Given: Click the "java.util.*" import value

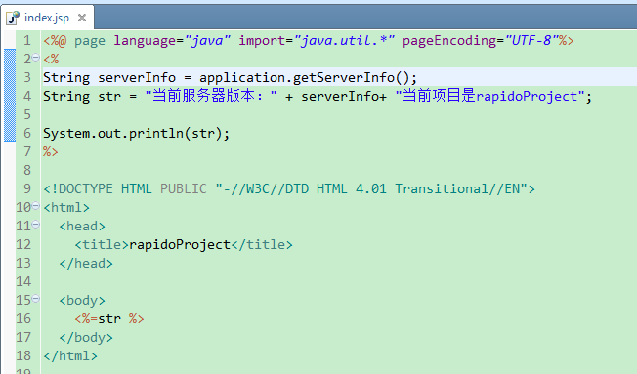Looking at the screenshot, I should [344, 41].
